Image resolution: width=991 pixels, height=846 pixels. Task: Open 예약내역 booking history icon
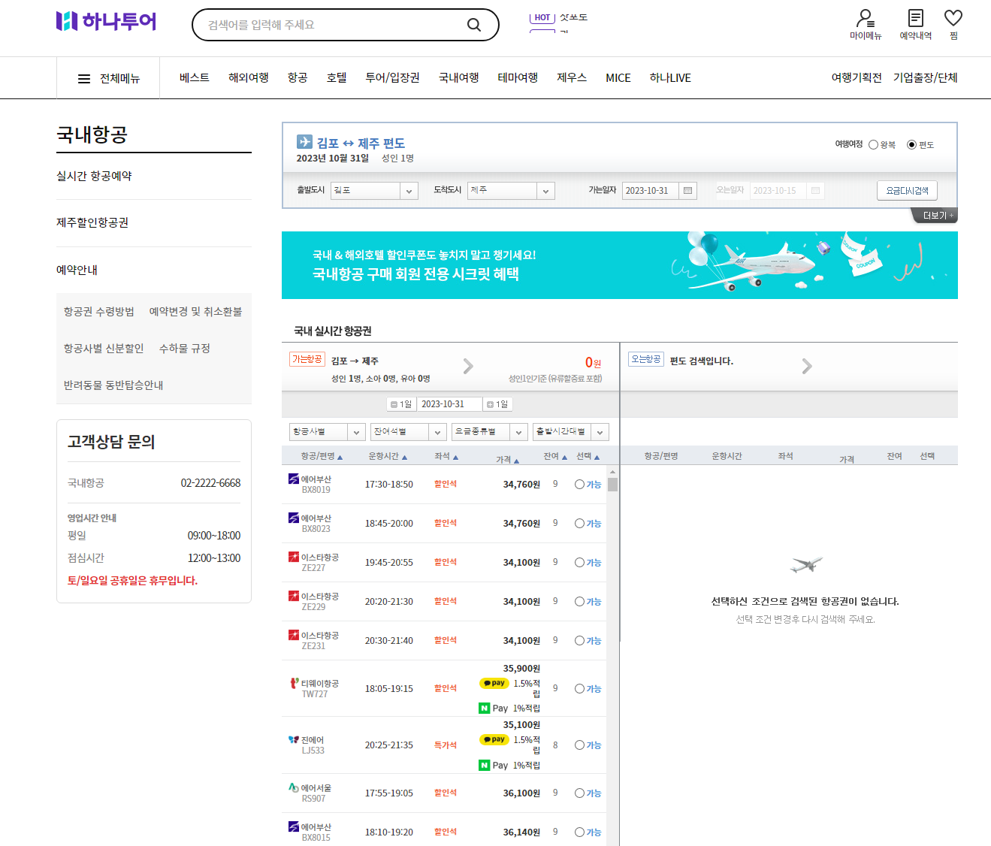click(914, 21)
